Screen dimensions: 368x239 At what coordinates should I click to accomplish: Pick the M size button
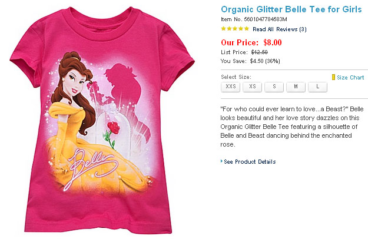(x=296, y=87)
